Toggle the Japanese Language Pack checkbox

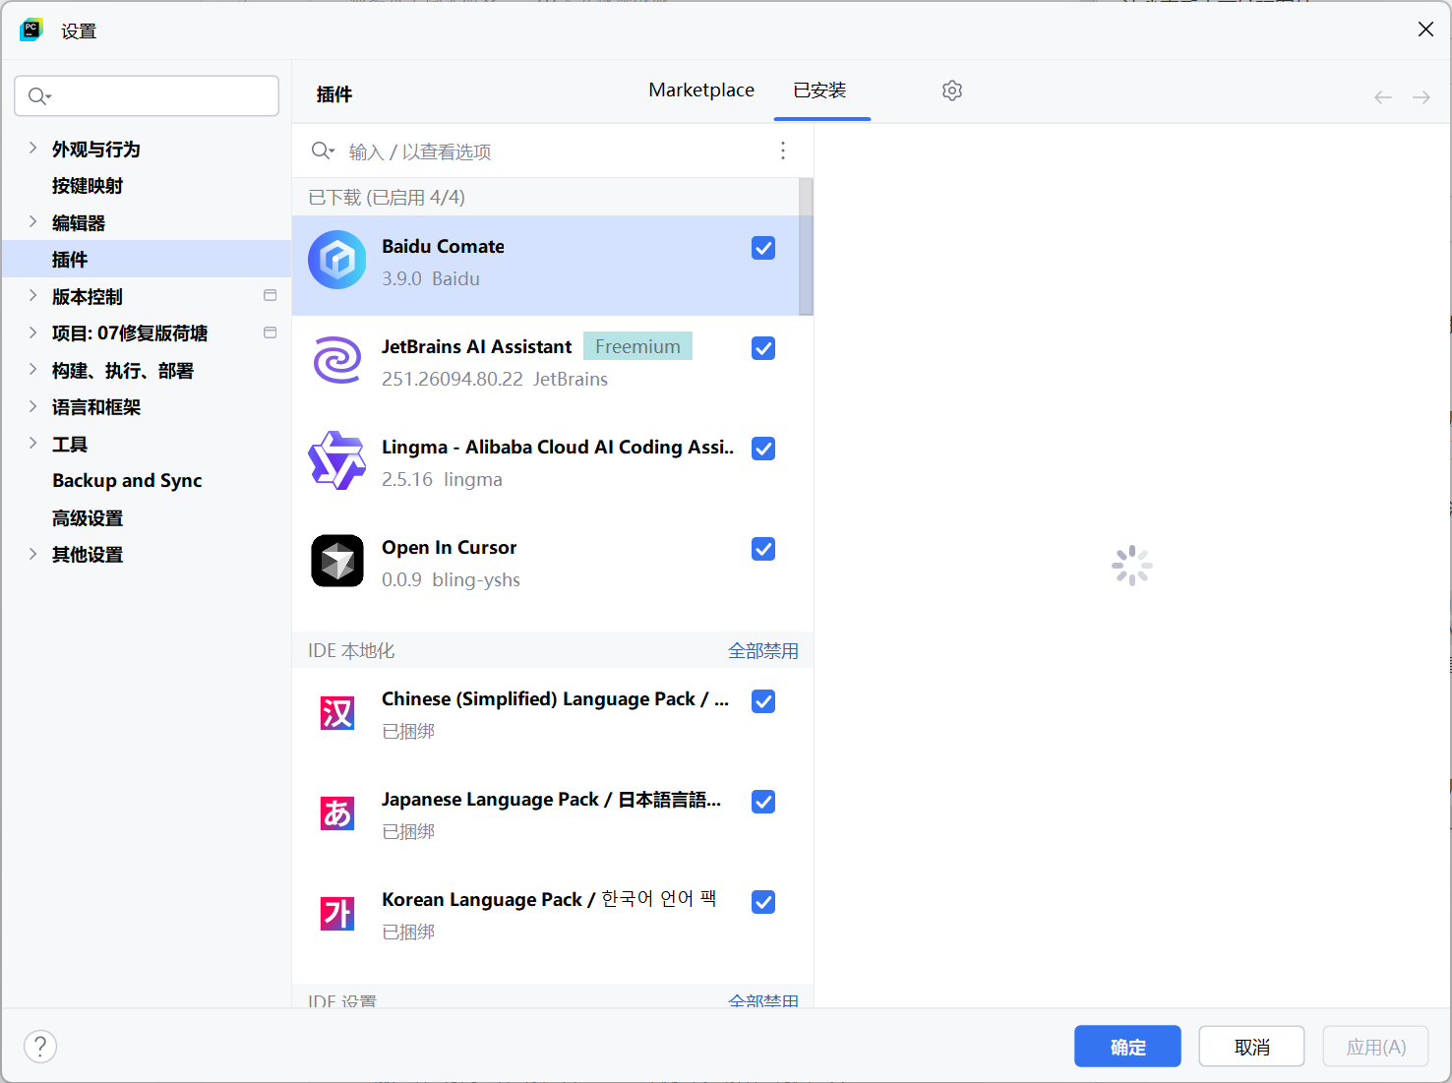coord(763,802)
